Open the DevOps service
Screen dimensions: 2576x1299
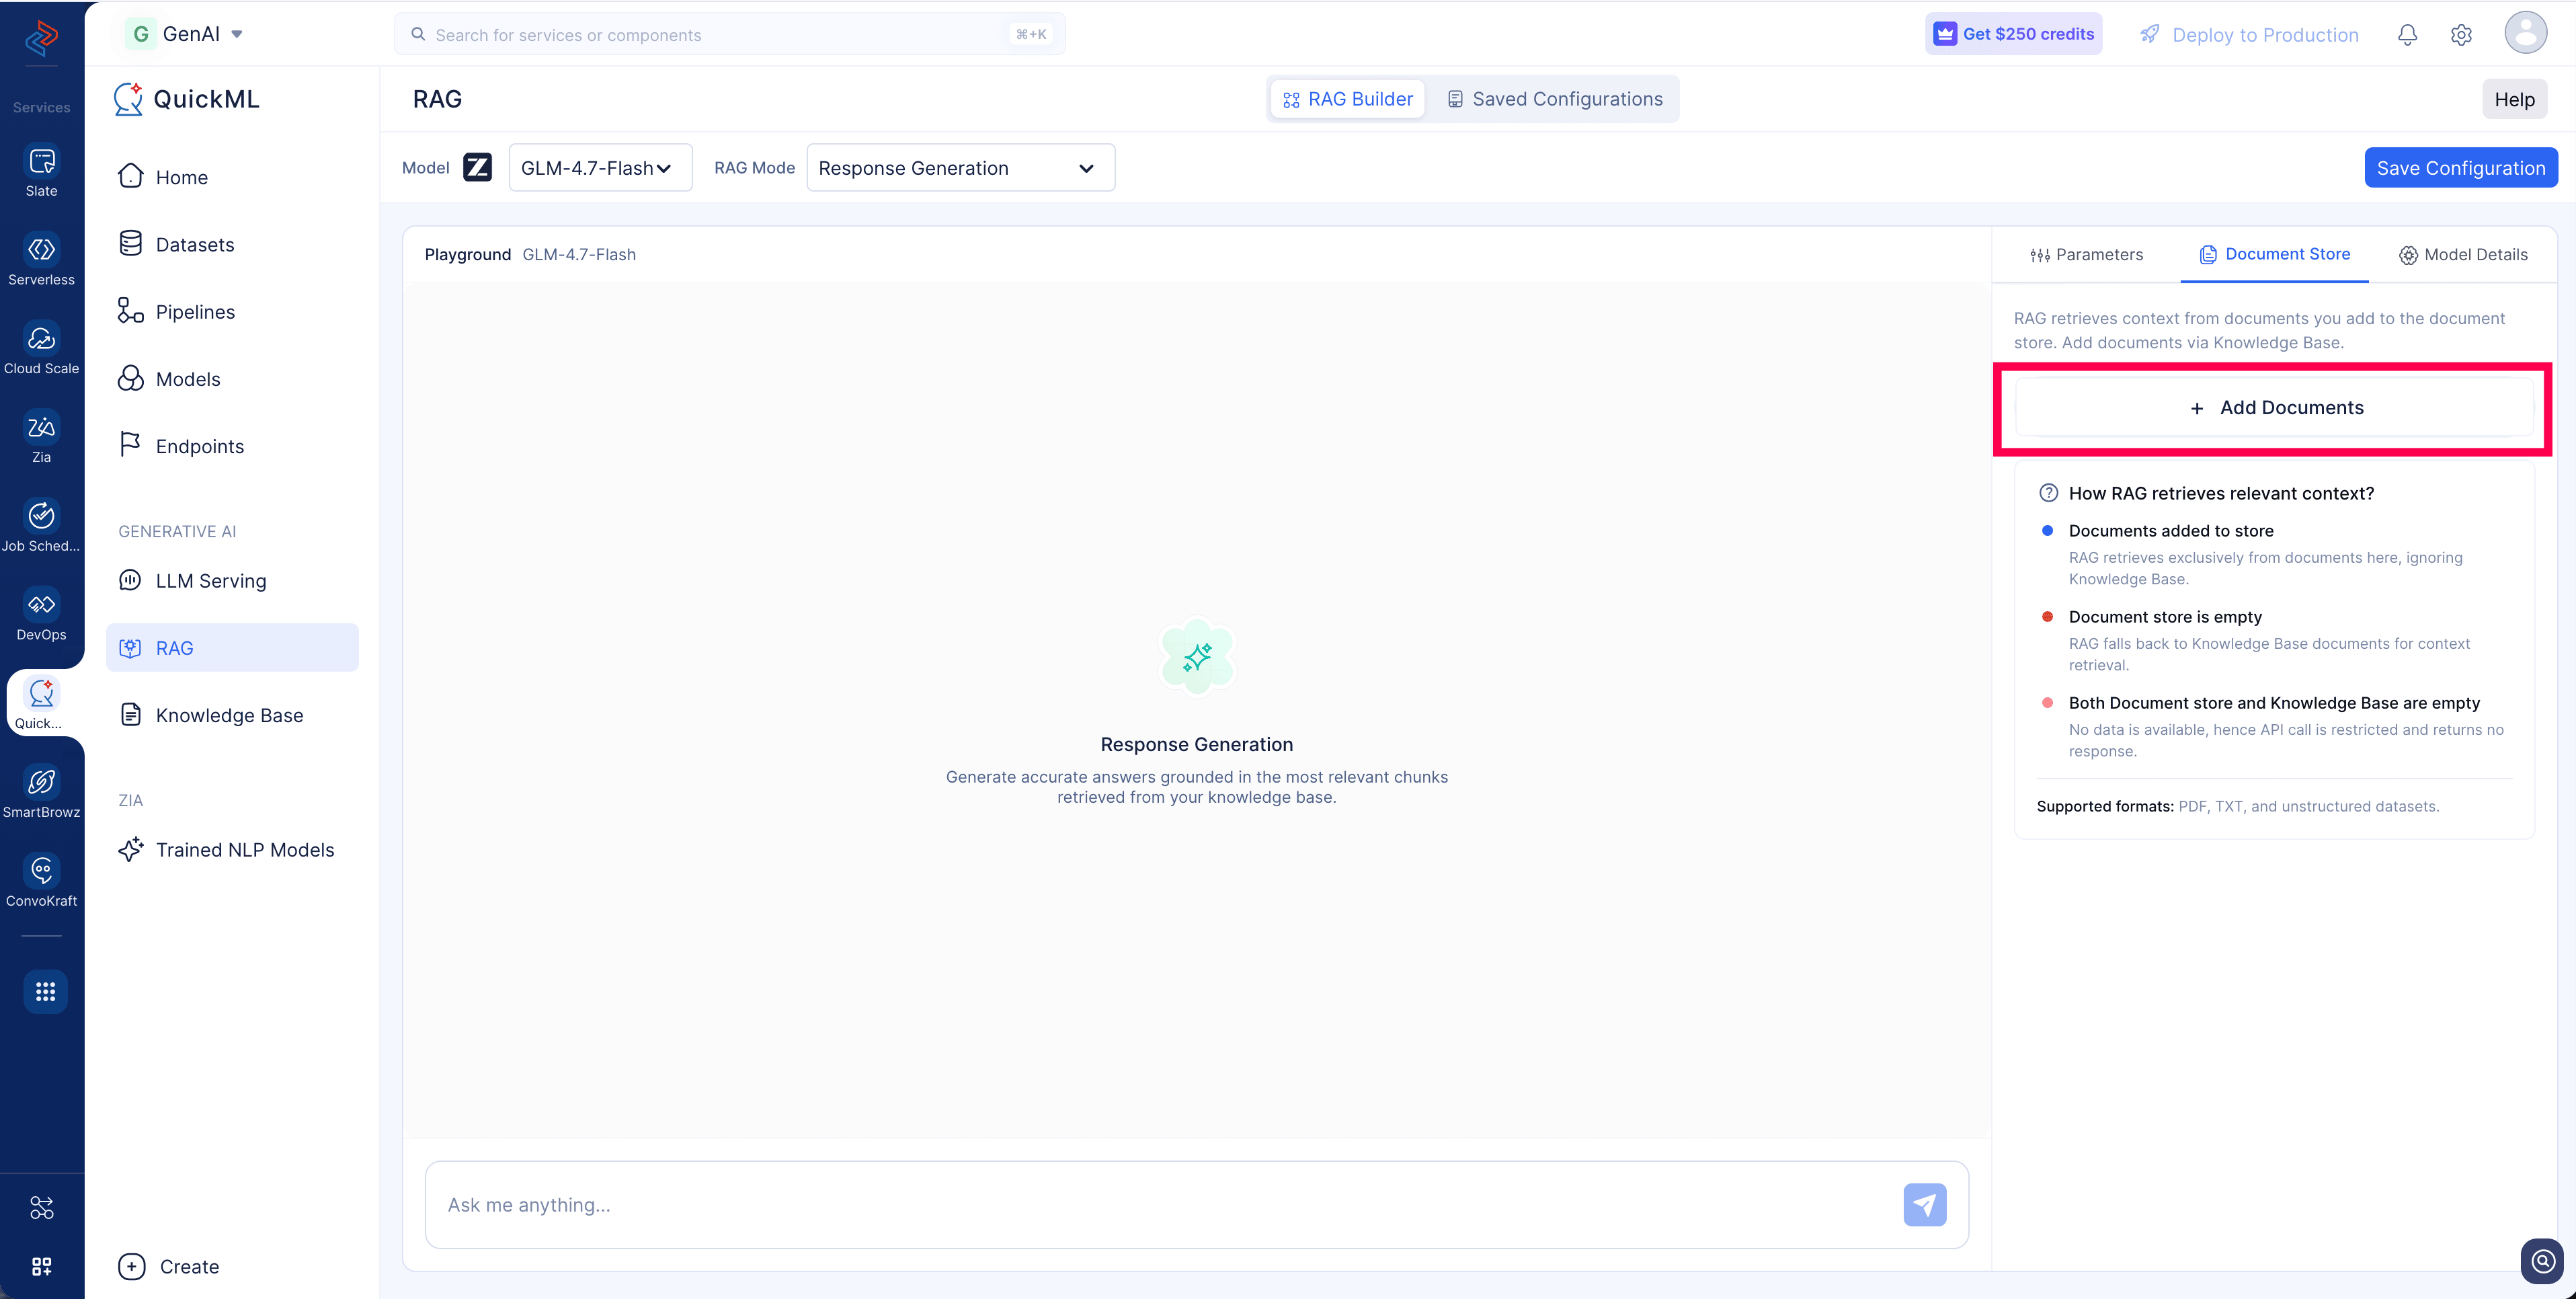point(41,615)
